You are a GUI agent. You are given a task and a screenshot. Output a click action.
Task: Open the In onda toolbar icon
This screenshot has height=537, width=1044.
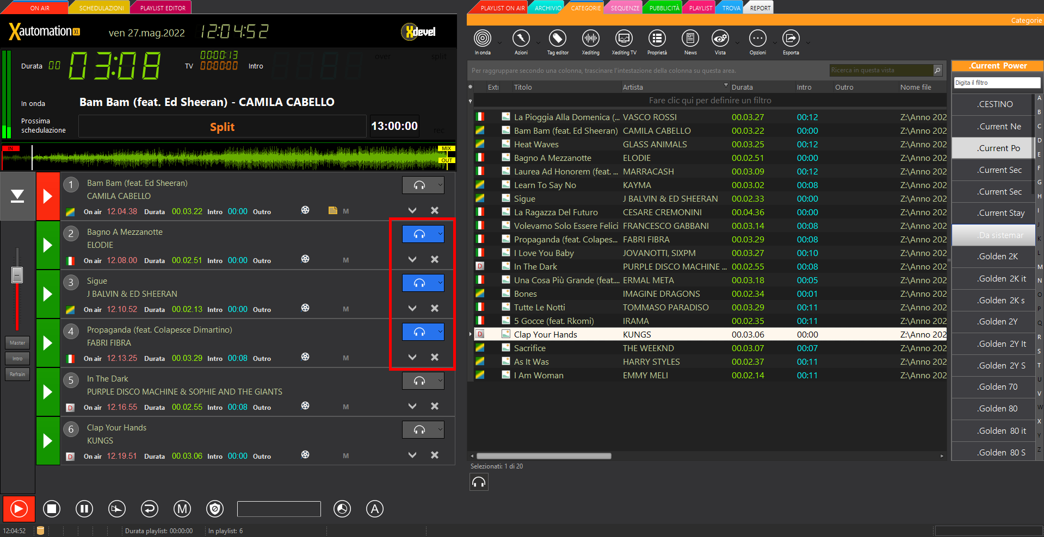[483, 39]
